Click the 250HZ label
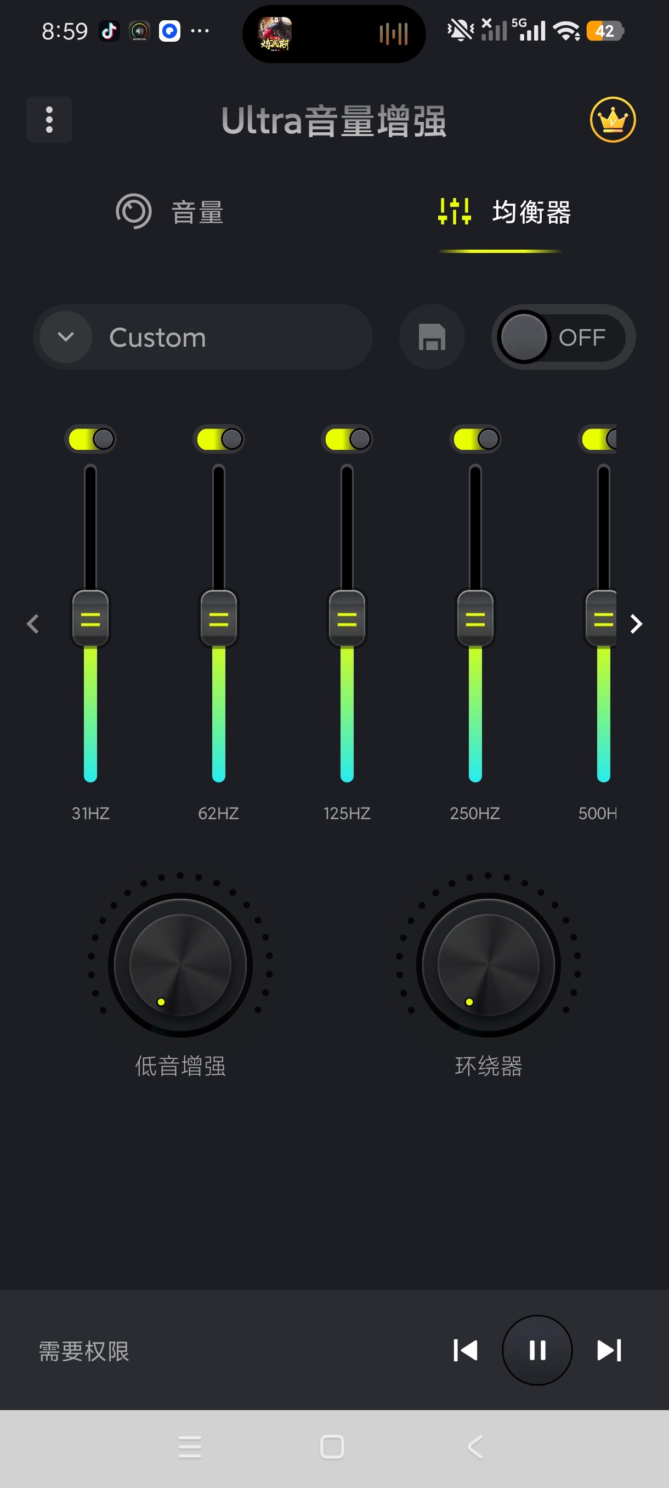Image resolution: width=669 pixels, height=1488 pixels. (x=475, y=813)
